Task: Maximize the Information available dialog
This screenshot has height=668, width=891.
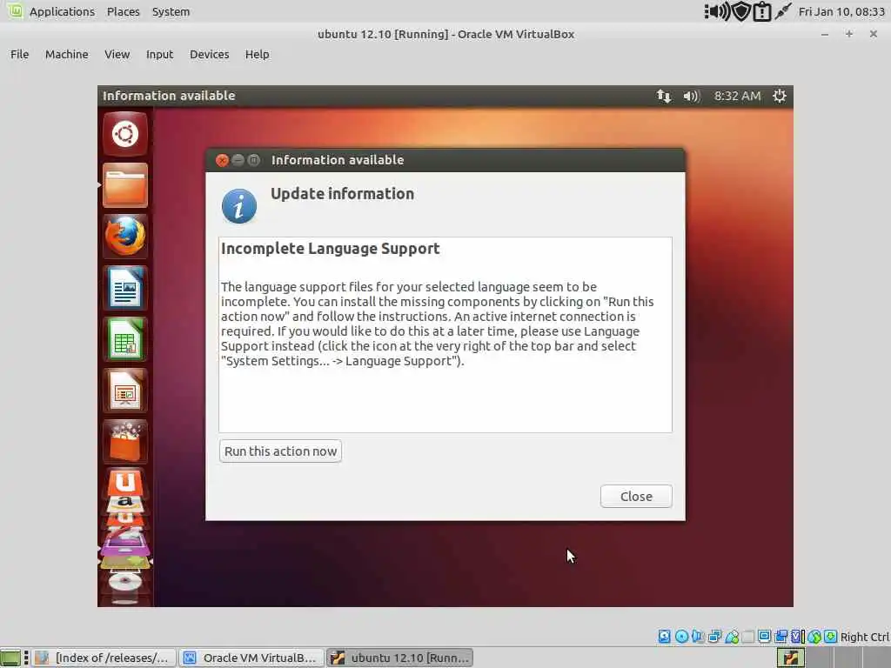Action: (x=254, y=160)
